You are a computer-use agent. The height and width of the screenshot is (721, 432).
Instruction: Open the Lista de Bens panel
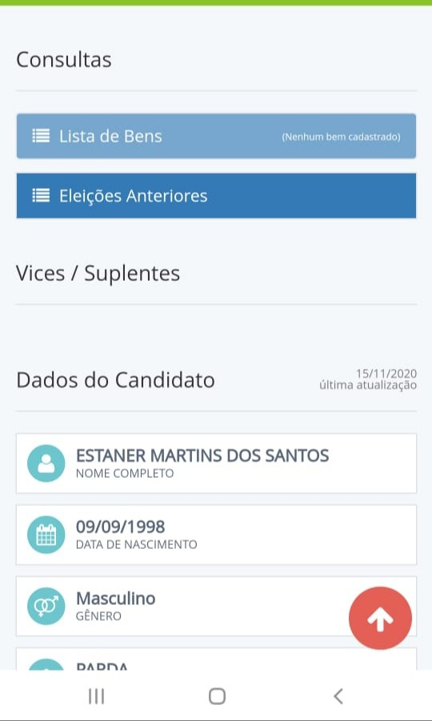(x=217, y=136)
